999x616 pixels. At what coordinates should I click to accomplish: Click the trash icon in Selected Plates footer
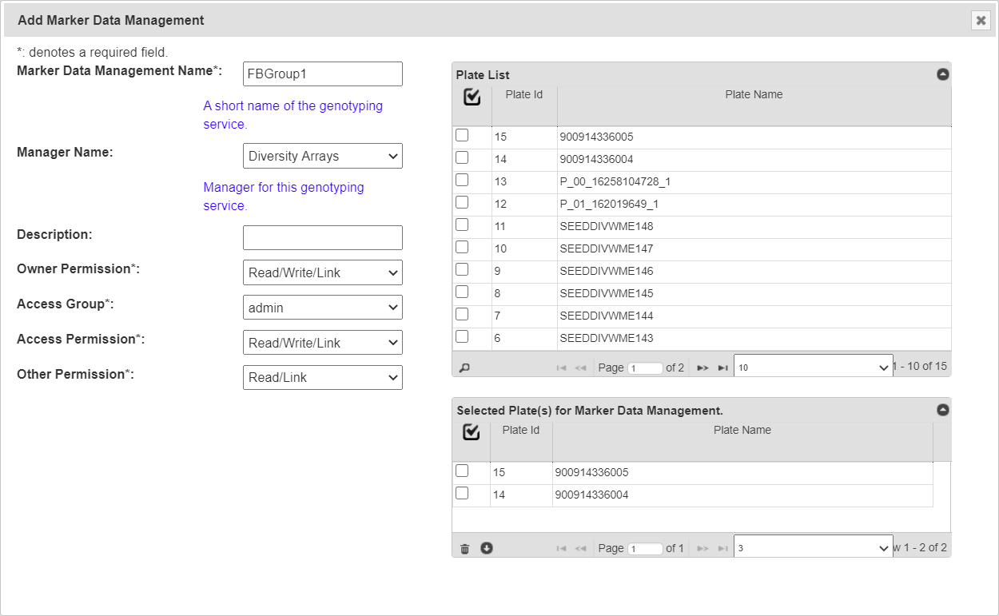pyautogui.click(x=465, y=548)
